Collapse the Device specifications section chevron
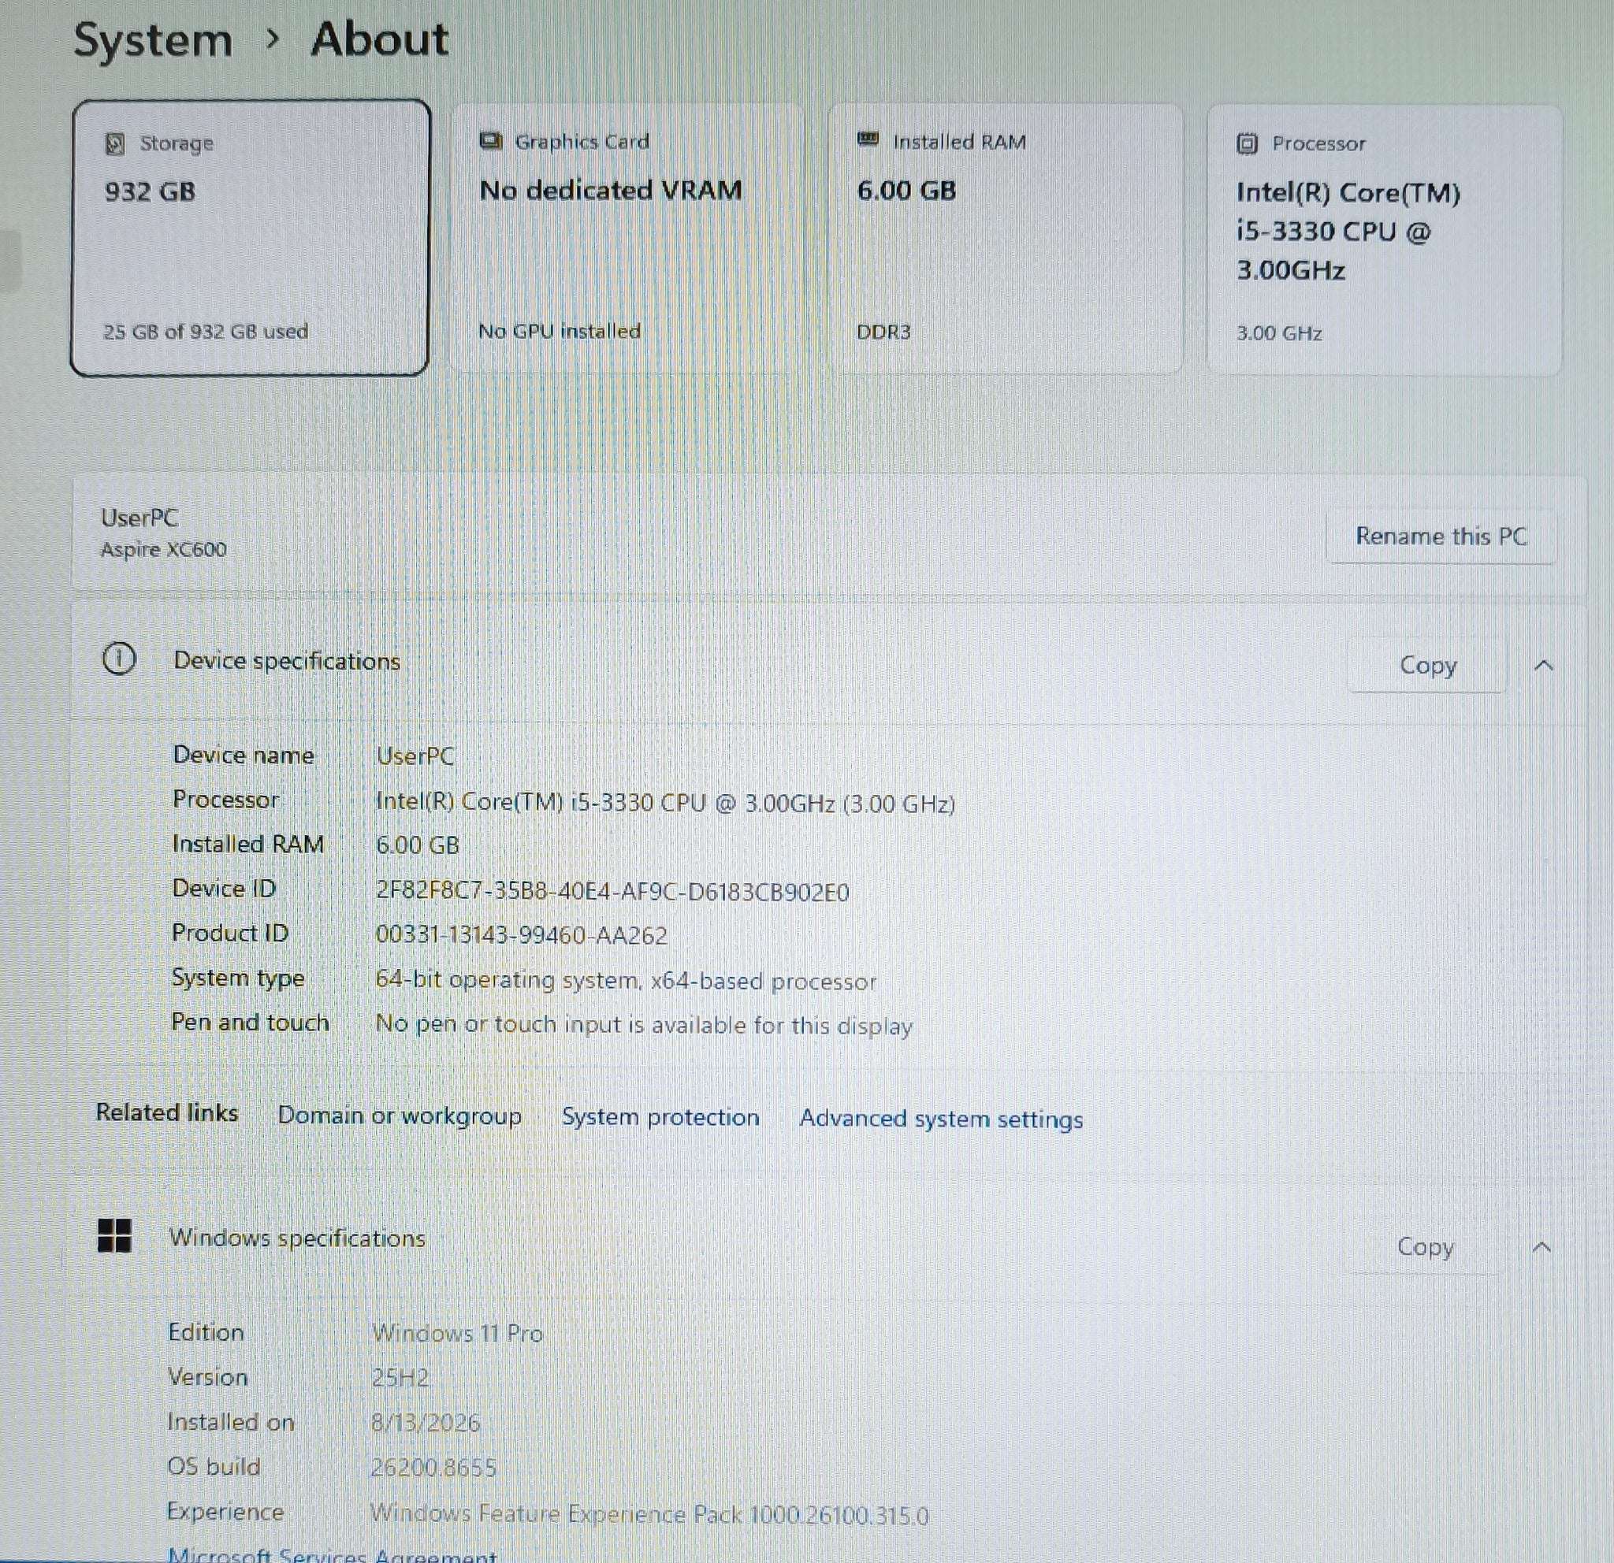1614x1563 pixels. coord(1544,665)
